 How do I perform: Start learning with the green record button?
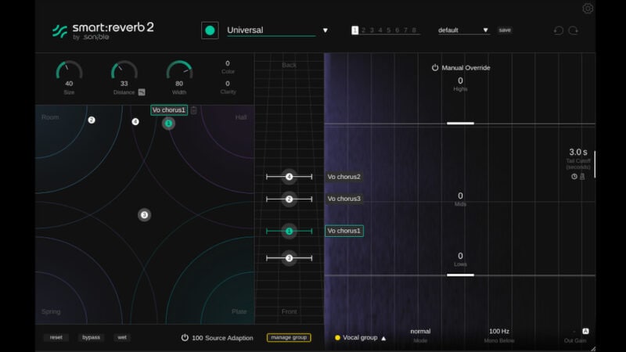click(210, 31)
